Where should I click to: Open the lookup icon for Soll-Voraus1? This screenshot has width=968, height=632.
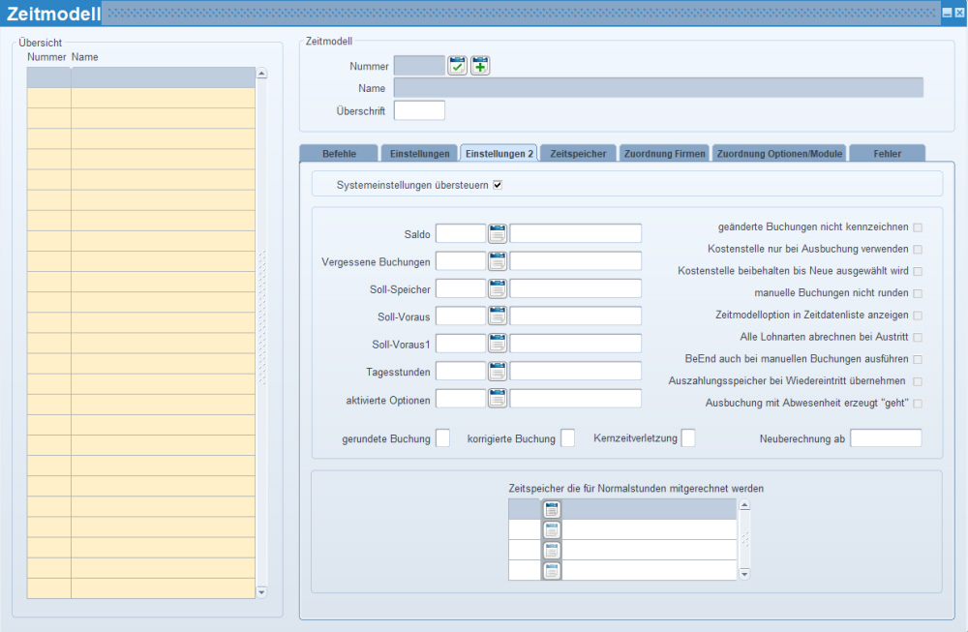coord(498,344)
